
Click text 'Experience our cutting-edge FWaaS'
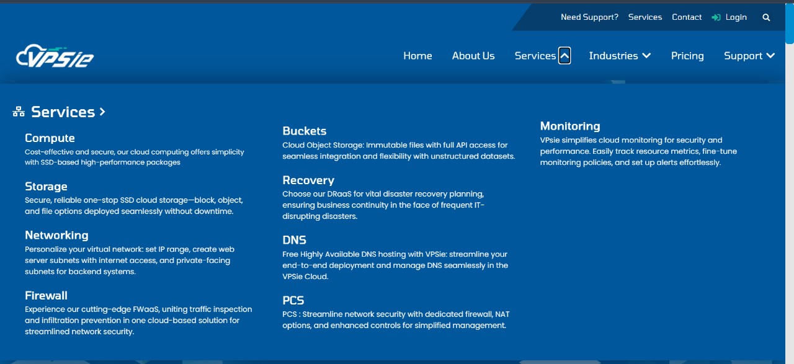(92, 309)
